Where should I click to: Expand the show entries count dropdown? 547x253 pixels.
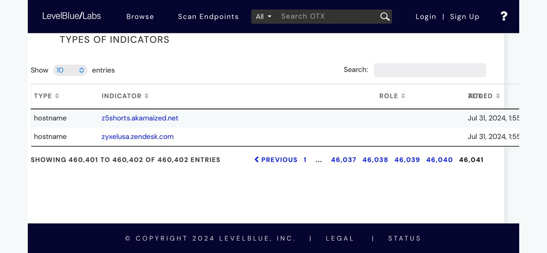click(x=70, y=70)
